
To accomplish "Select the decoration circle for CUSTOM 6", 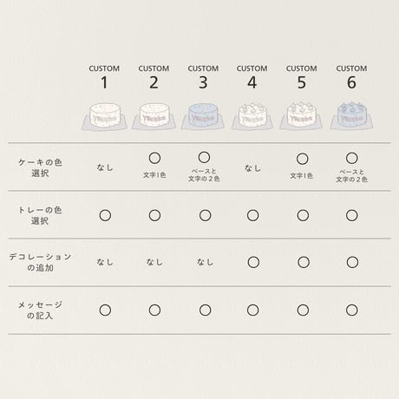I will (x=352, y=262).
